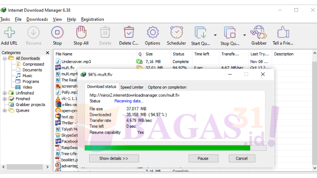Click the Tell a Friend icon
Screen dimensions: 317x178
point(282,33)
